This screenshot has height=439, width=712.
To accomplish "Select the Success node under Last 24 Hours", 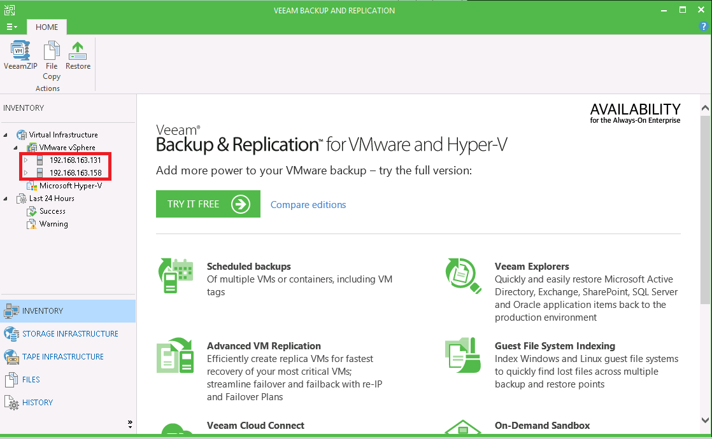I will [52, 211].
